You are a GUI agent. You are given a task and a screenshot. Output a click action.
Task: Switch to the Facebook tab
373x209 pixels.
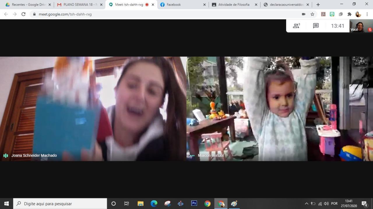click(182, 5)
